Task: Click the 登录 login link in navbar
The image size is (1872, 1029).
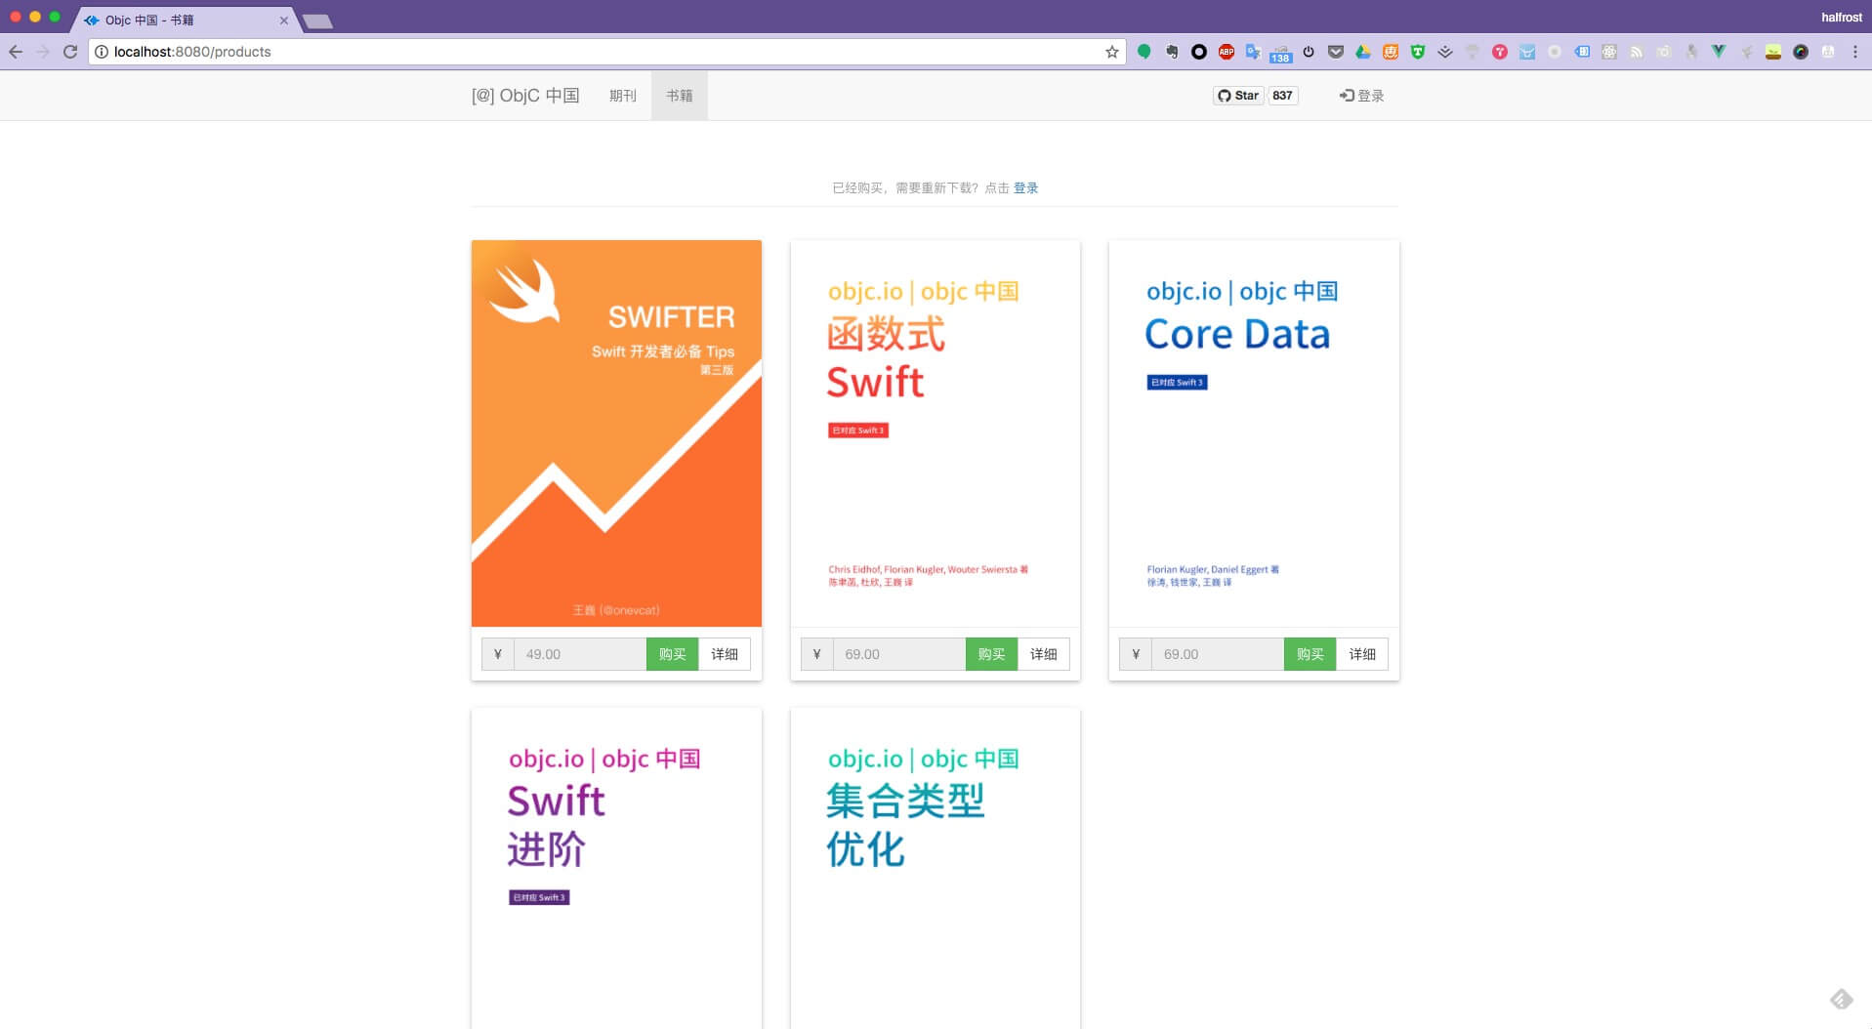Action: click(1361, 96)
